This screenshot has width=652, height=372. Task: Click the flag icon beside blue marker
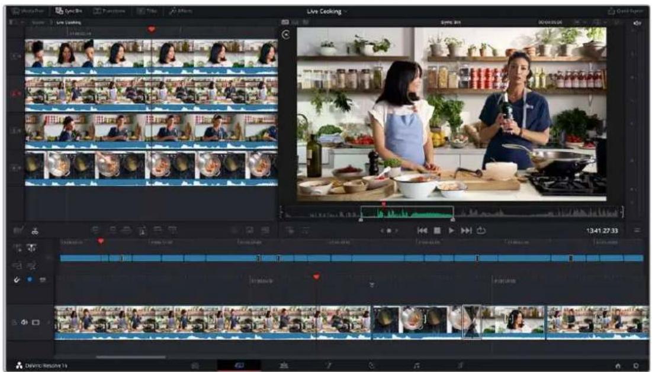coord(43,280)
